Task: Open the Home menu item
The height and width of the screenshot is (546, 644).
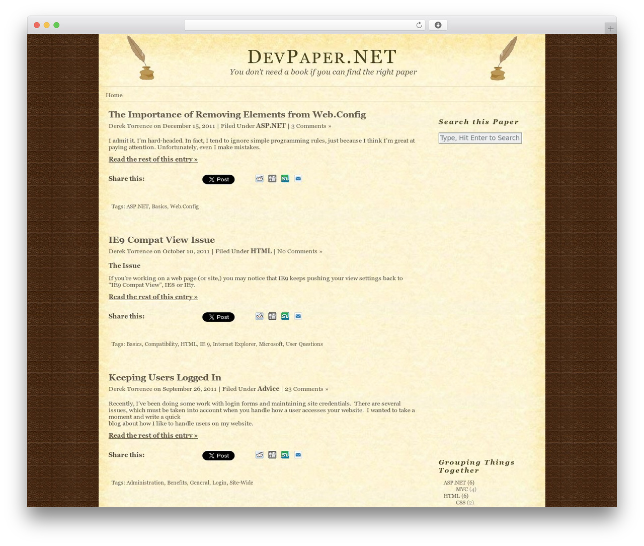Action: 114,95
